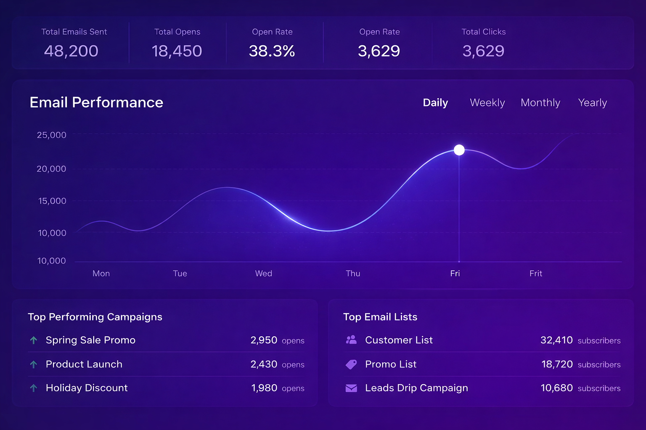Click the Total Emails Sent stat 48,200

pyautogui.click(x=71, y=51)
